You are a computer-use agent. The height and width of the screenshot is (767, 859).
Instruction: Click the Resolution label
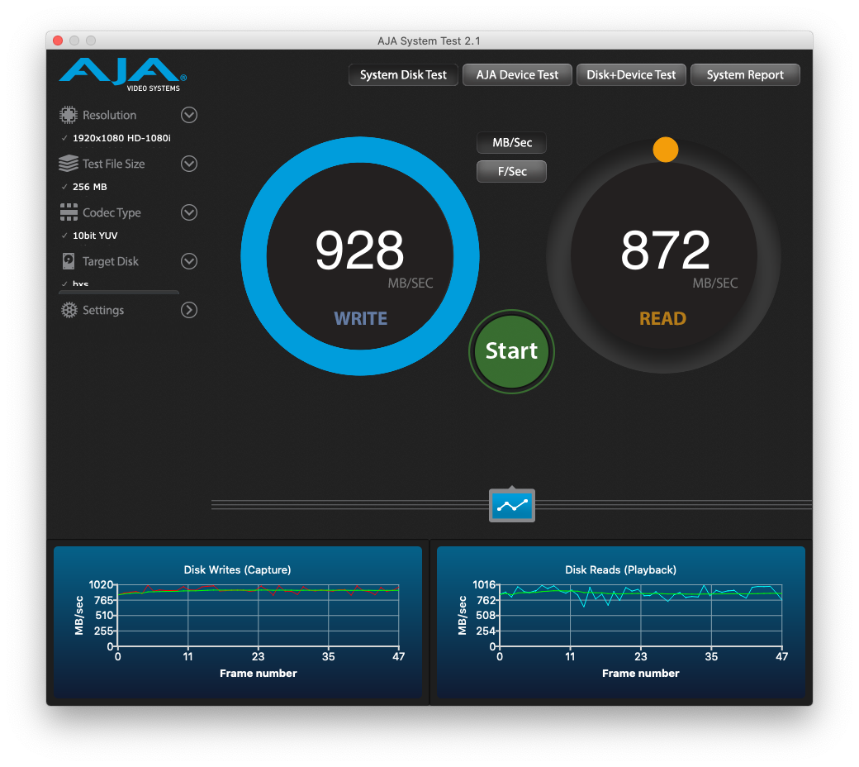coord(110,115)
